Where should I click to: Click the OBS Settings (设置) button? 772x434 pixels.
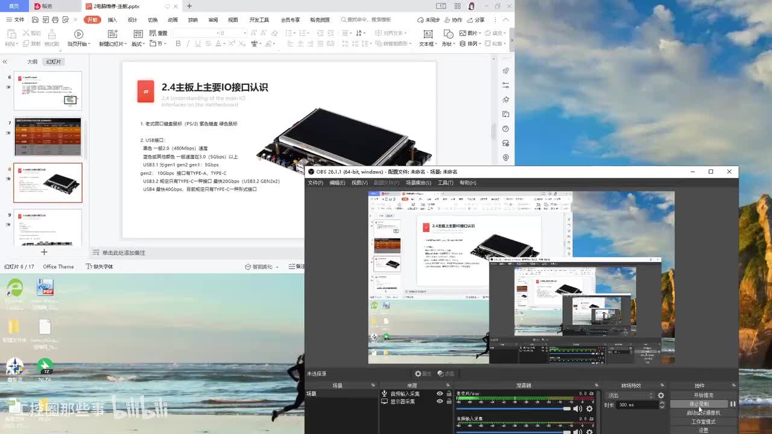click(703, 430)
